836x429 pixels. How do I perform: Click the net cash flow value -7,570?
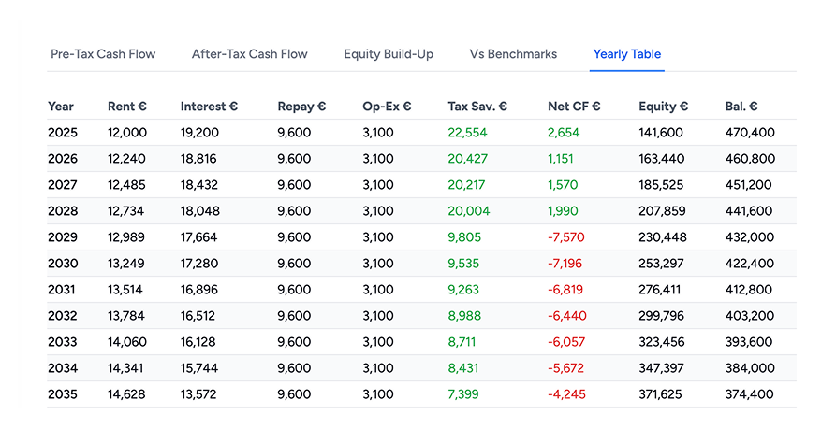[566, 237]
